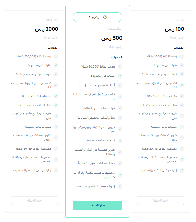Screen dimensions: 196x222
Task: Click check icon for auto data sync in starter plan
Action: (182, 96)
